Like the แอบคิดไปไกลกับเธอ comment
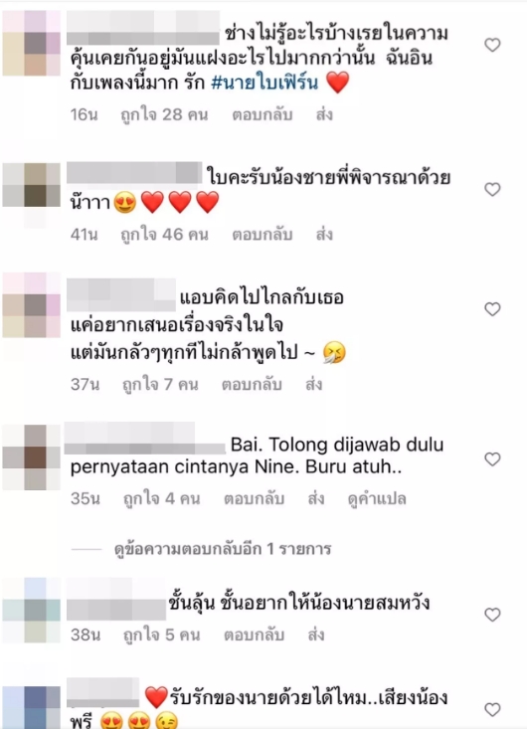527x729 pixels. click(x=492, y=309)
